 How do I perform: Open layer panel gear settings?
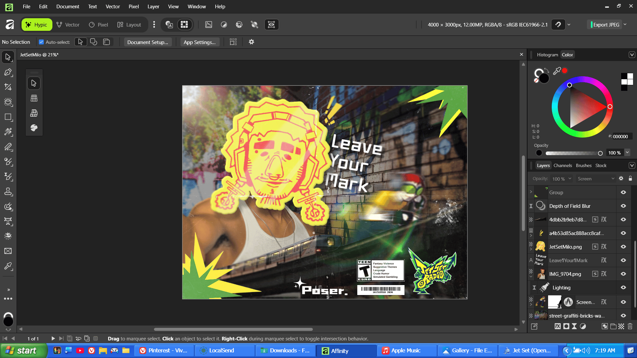[x=621, y=178]
